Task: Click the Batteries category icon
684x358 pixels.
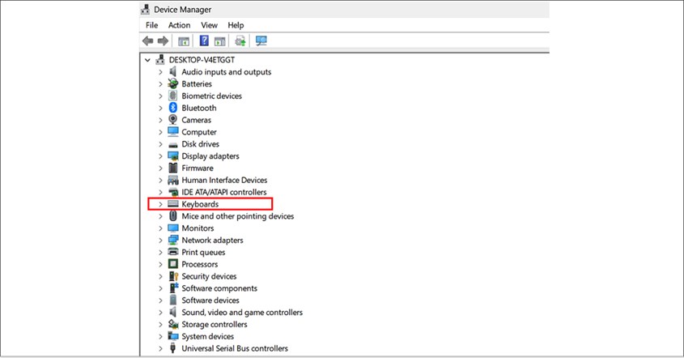Action: coord(173,83)
